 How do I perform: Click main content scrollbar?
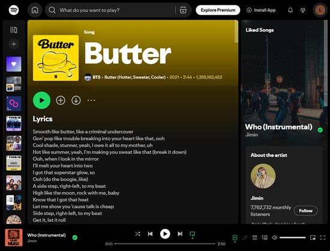(236, 32)
